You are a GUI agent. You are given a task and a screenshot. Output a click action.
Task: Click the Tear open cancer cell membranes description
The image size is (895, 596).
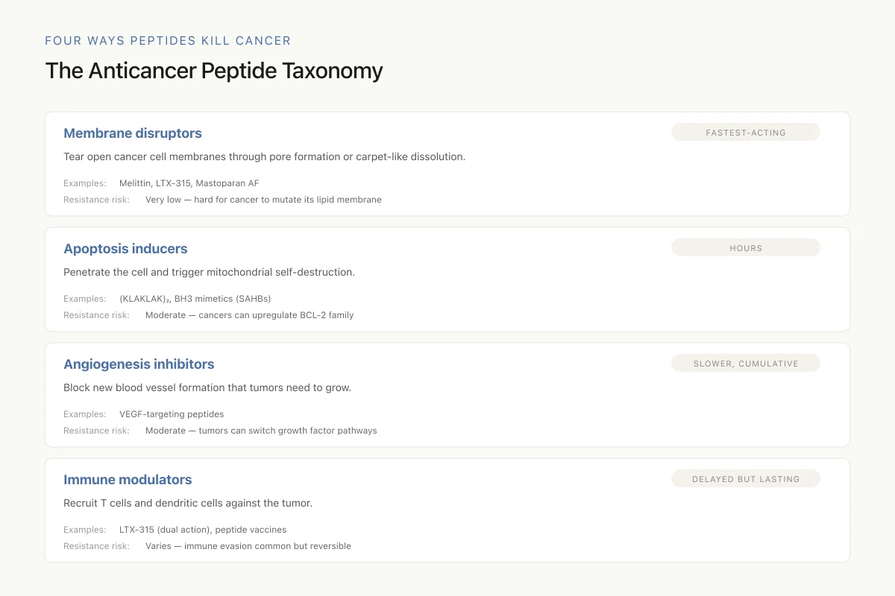(x=265, y=157)
